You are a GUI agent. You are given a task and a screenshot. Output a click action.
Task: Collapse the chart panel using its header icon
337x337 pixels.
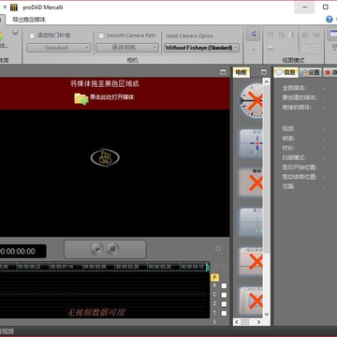[x=264, y=72]
